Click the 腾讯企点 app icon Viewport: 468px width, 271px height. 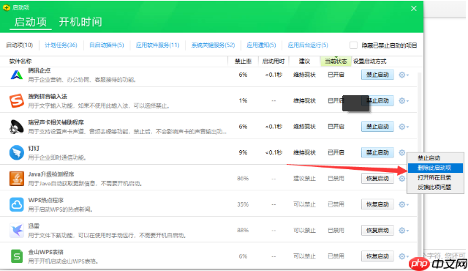click(17, 75)
